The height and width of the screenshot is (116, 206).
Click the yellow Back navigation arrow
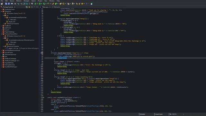[82, 4]
